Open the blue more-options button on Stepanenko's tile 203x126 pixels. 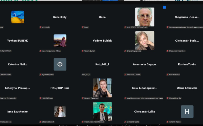pos(164,7)
